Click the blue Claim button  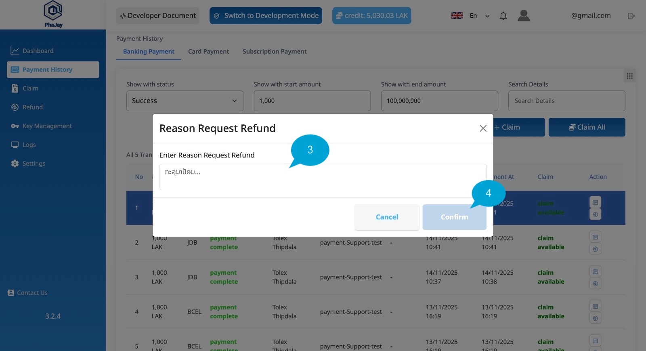click(x=519, y=127)
